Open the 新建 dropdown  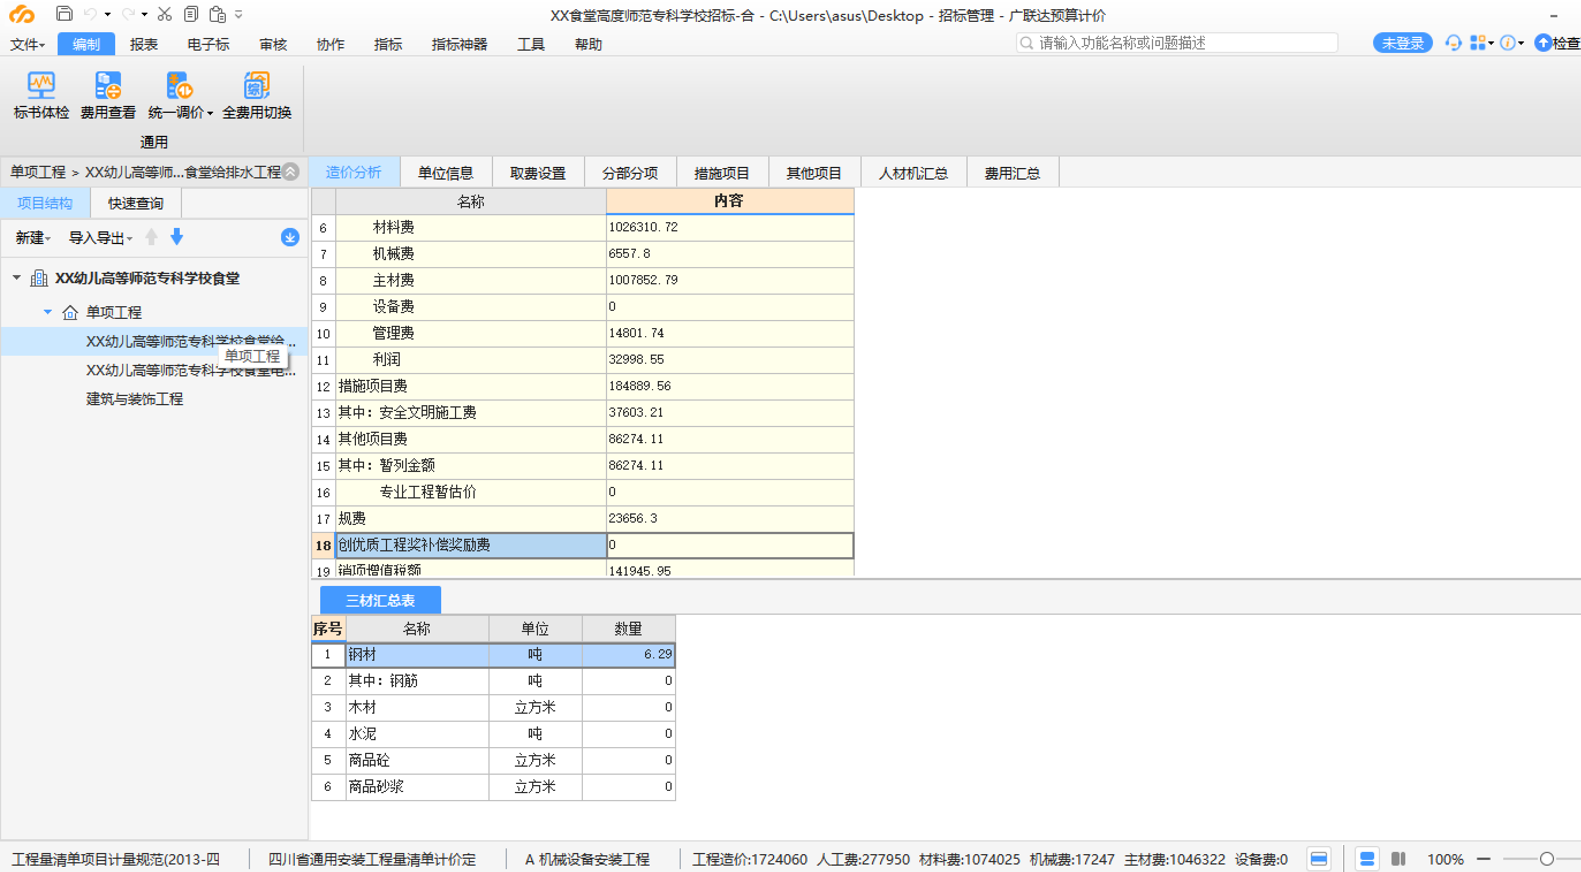32,238
